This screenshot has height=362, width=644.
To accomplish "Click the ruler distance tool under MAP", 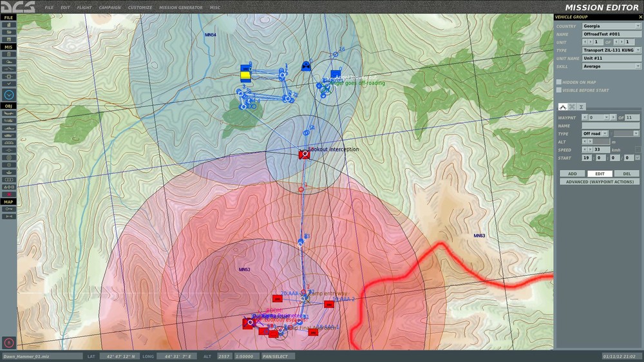I will (x=8, y=216).
